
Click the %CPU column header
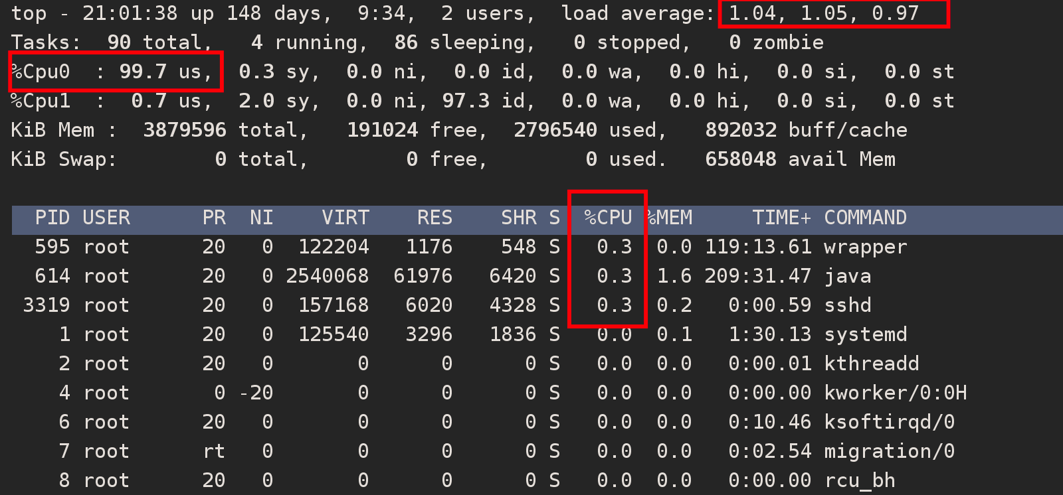click(x=608, y=218)
